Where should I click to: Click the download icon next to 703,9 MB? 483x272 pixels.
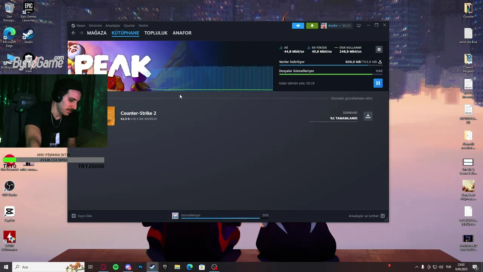click(380, 62)
